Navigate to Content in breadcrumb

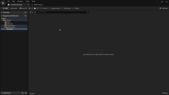[45, 8]
